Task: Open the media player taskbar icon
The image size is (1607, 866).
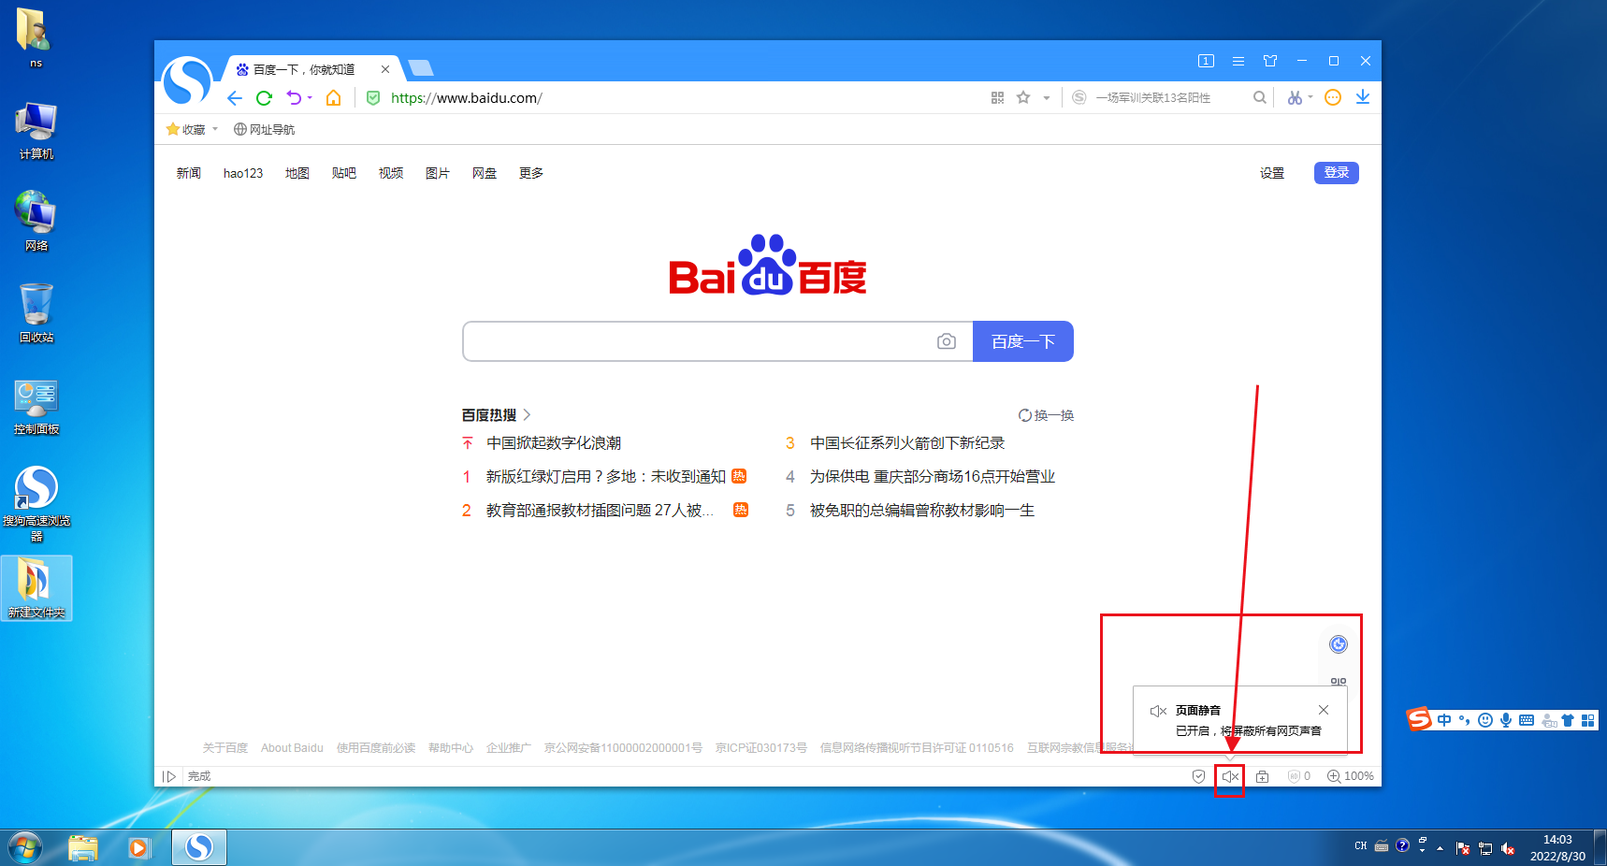Action: (x=139, y=848)
